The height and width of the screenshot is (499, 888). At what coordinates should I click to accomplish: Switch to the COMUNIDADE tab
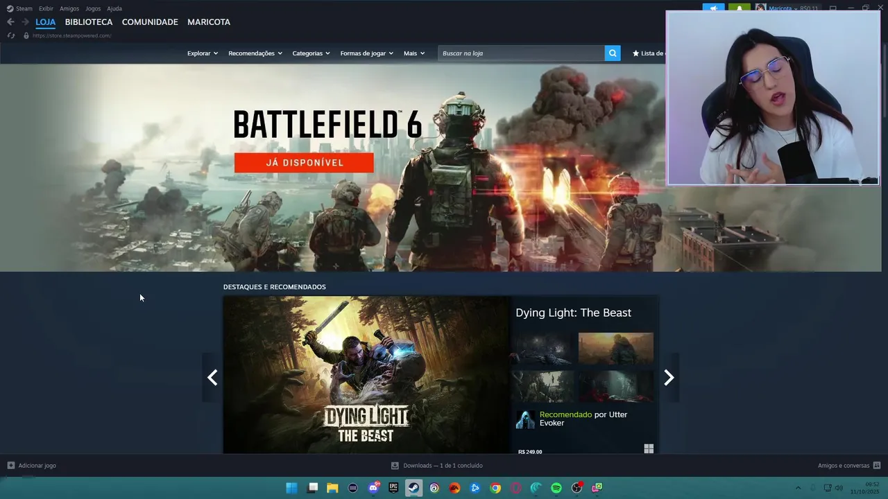pos(150,22)
